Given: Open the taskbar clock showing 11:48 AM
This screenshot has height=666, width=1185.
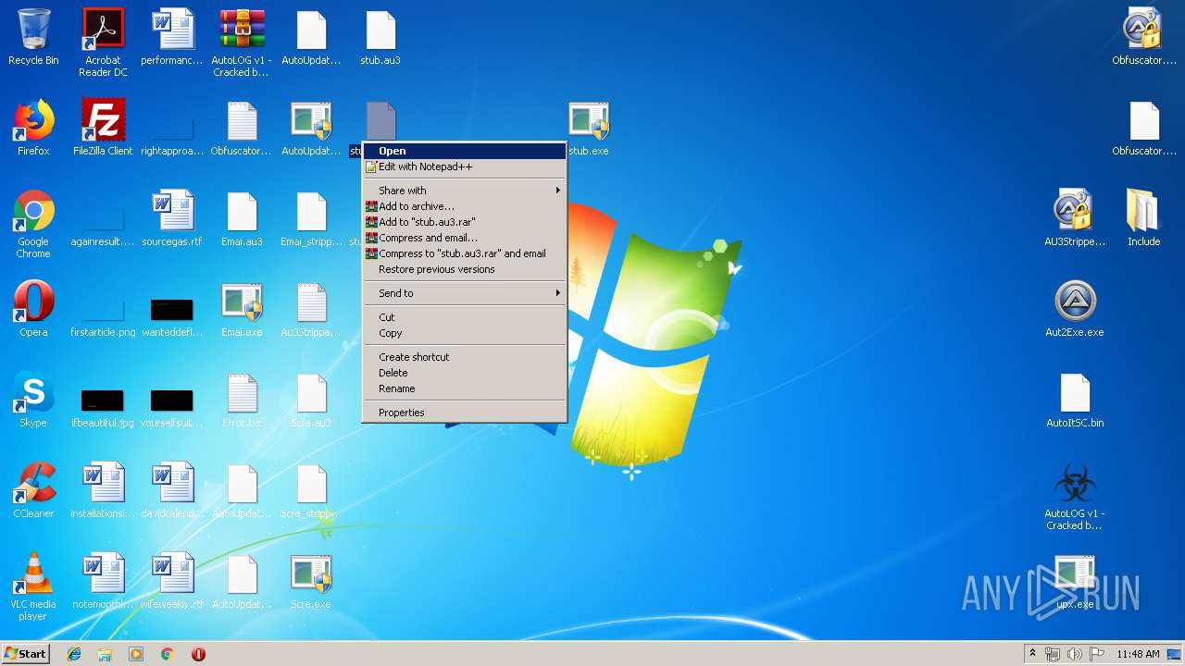Looking at the screenshot, I should click(1138, 654).
